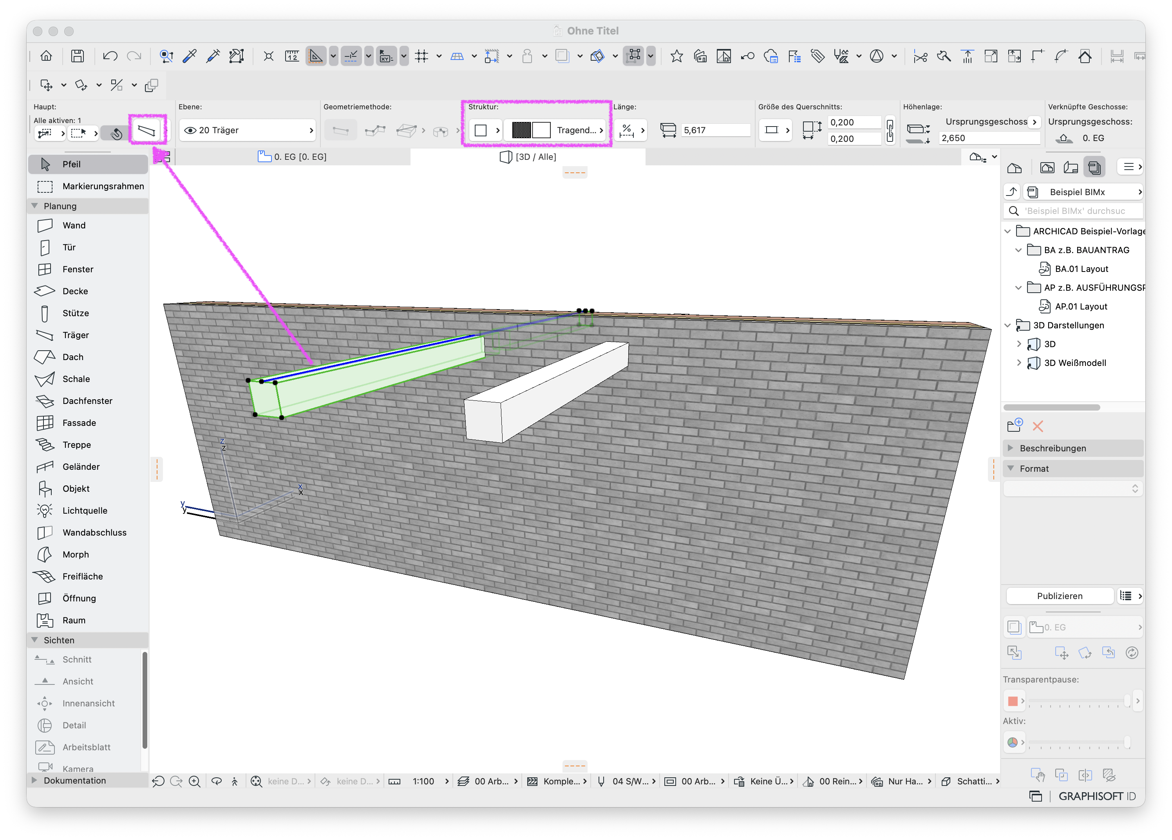Toggle the XY coordinates tracker button
This screenshot has width=1172, height=840.
tap(386, 56)
